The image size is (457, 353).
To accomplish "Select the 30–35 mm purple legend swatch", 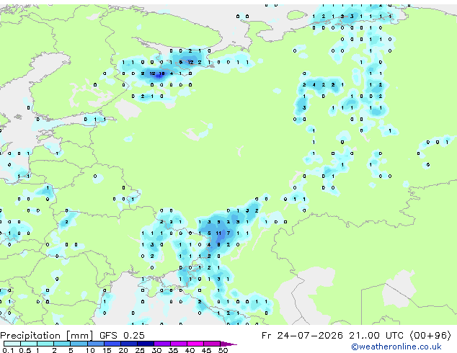I will coord(162,344).
